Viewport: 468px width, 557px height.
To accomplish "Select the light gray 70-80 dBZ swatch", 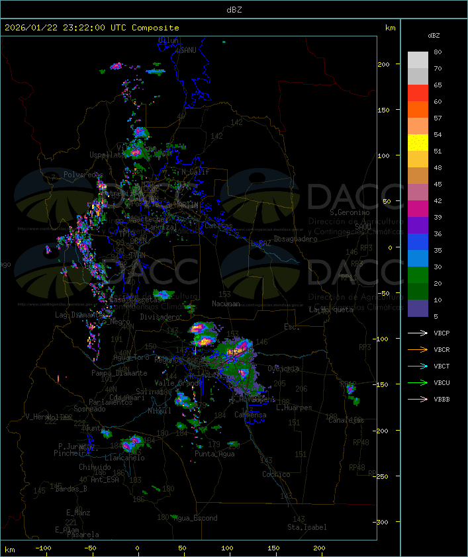I will [418, 60].
